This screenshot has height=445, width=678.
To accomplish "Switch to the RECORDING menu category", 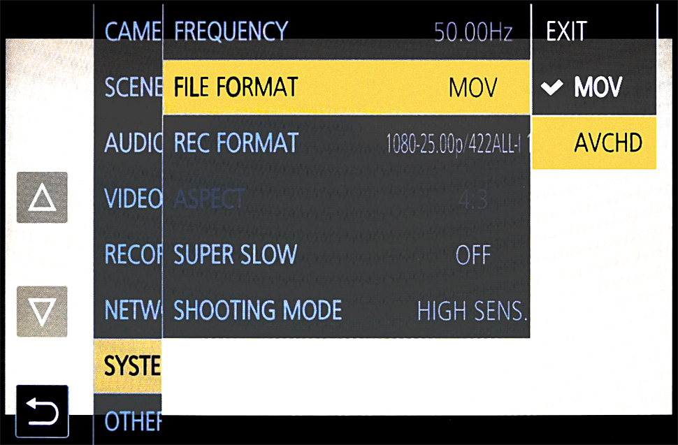I will (x=128, y=254).
